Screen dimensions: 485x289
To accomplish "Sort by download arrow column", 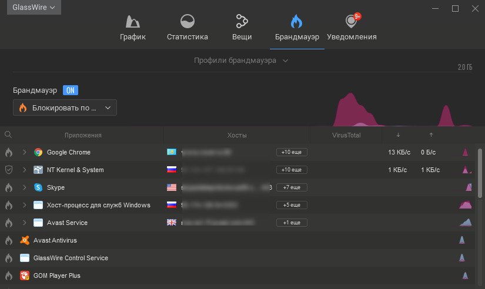I will 398,135.
